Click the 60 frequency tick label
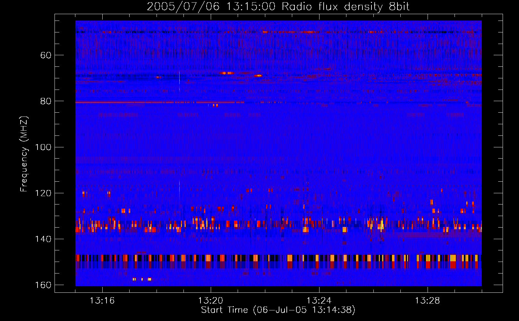 46,55
